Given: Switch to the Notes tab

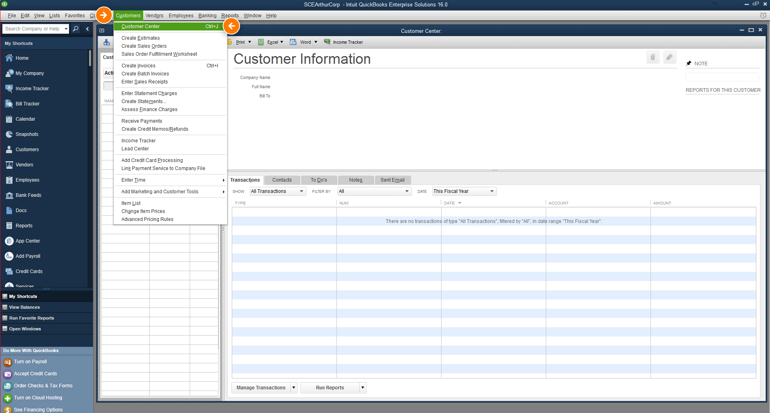Looking at the screenshot, I should click(356, 180).
